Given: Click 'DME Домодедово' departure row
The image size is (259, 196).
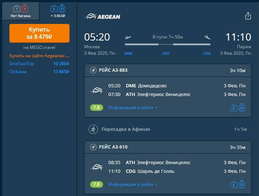Looking at the screenshot, I should click(x=177, y=86).
